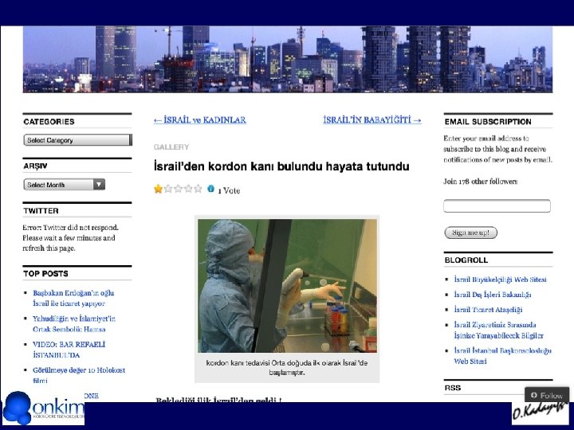Open the Select Category dropdown

click(x=77, y=140)
